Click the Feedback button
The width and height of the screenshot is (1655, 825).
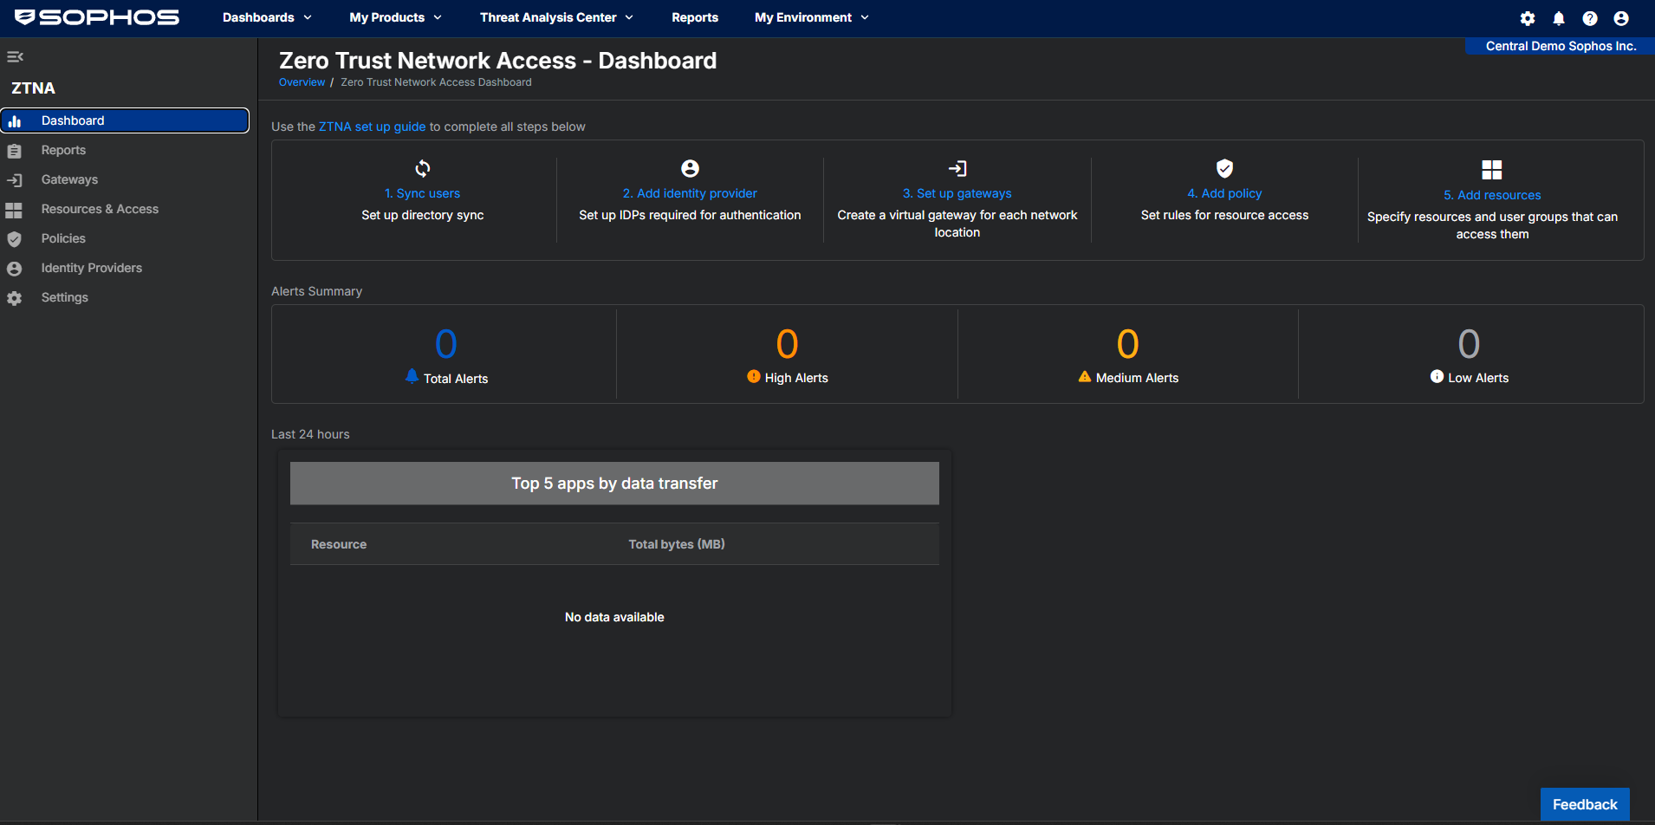coord(1585,804)
